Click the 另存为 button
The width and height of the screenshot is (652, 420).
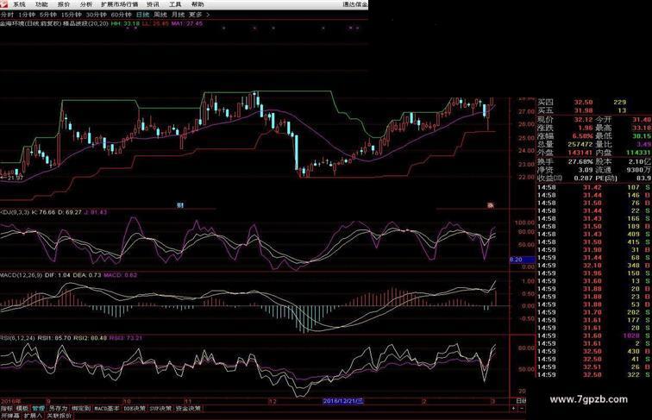point(58,408)
